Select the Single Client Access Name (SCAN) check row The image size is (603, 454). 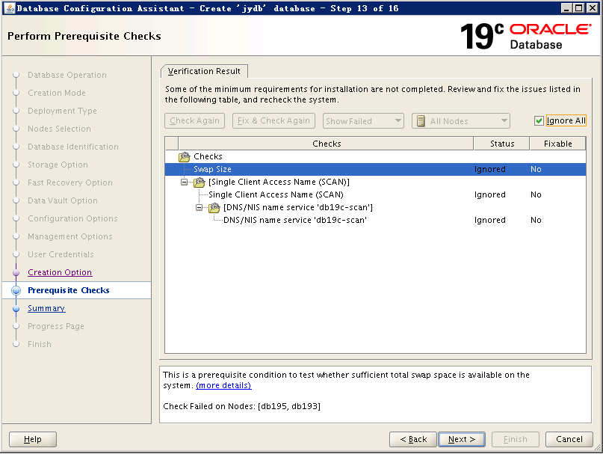[375, 195]
